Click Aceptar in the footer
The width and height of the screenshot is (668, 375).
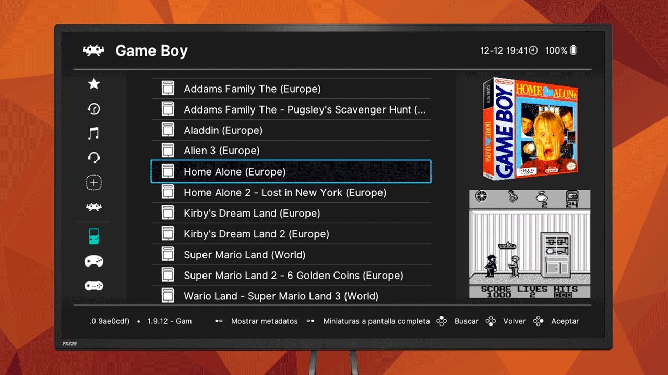(x=565, y=321)
